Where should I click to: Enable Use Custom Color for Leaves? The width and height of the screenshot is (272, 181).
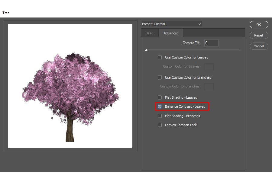click(x=160, y=57)
